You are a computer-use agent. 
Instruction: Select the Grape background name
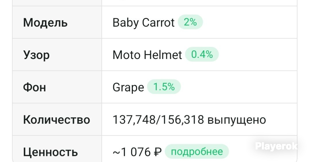(128, 87)
